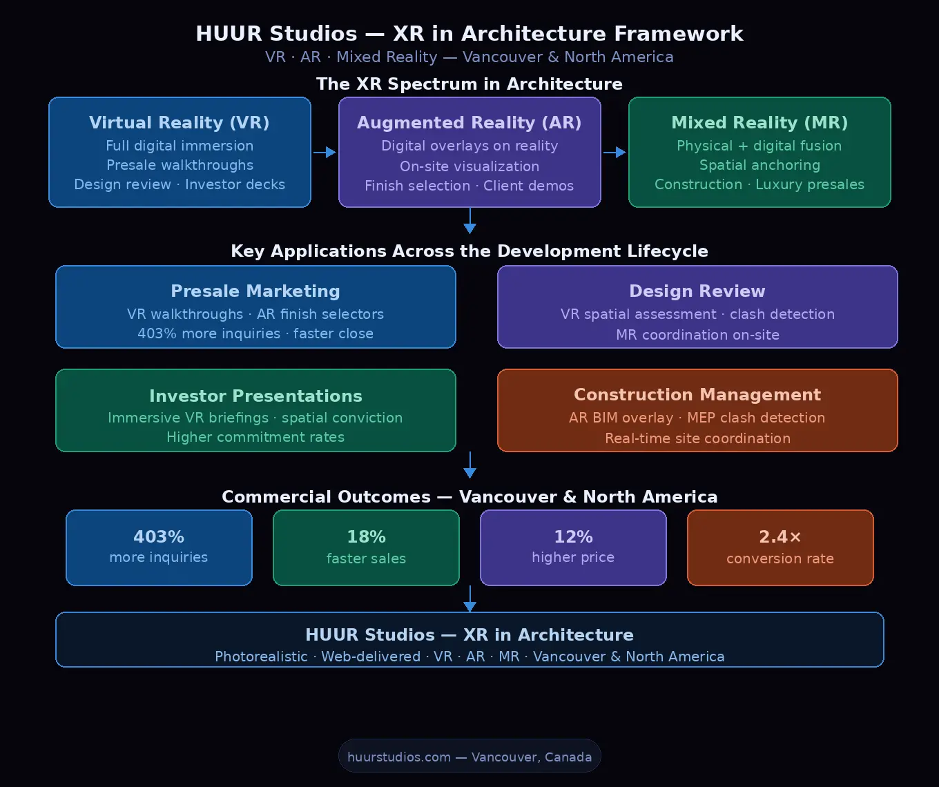
Task: Click the HUUR Studios XR in Architecture banner
Action: (x=469, y=639)
